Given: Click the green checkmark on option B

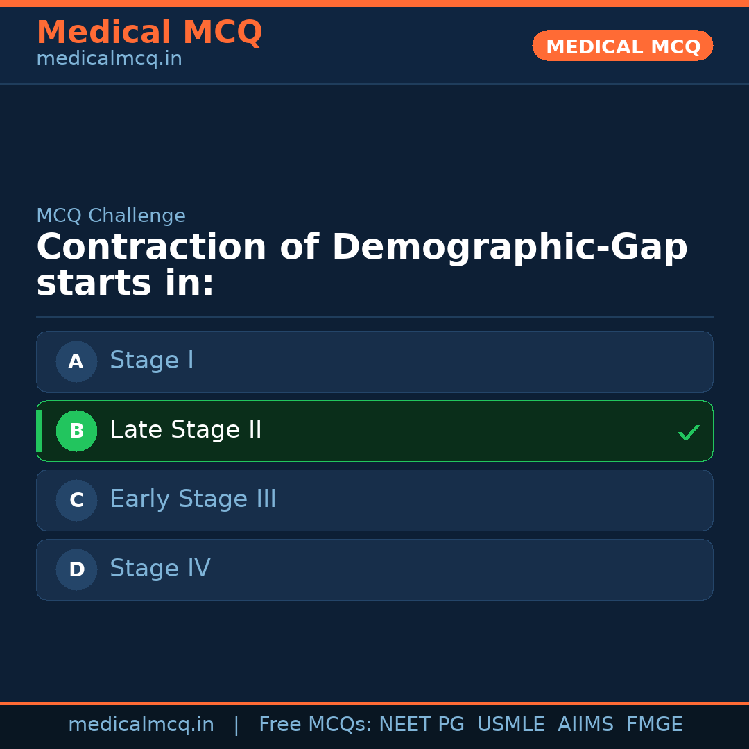Looking at the screenshot, I should point(688,433).
